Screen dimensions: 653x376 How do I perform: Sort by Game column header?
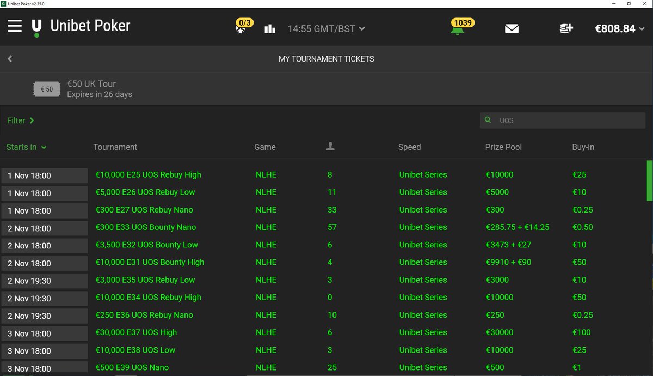(x=265, y=147)
